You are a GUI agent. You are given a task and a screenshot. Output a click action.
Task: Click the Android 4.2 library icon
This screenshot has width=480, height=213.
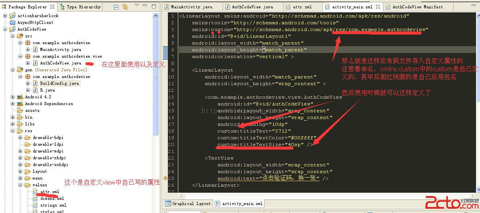point(20,97)
